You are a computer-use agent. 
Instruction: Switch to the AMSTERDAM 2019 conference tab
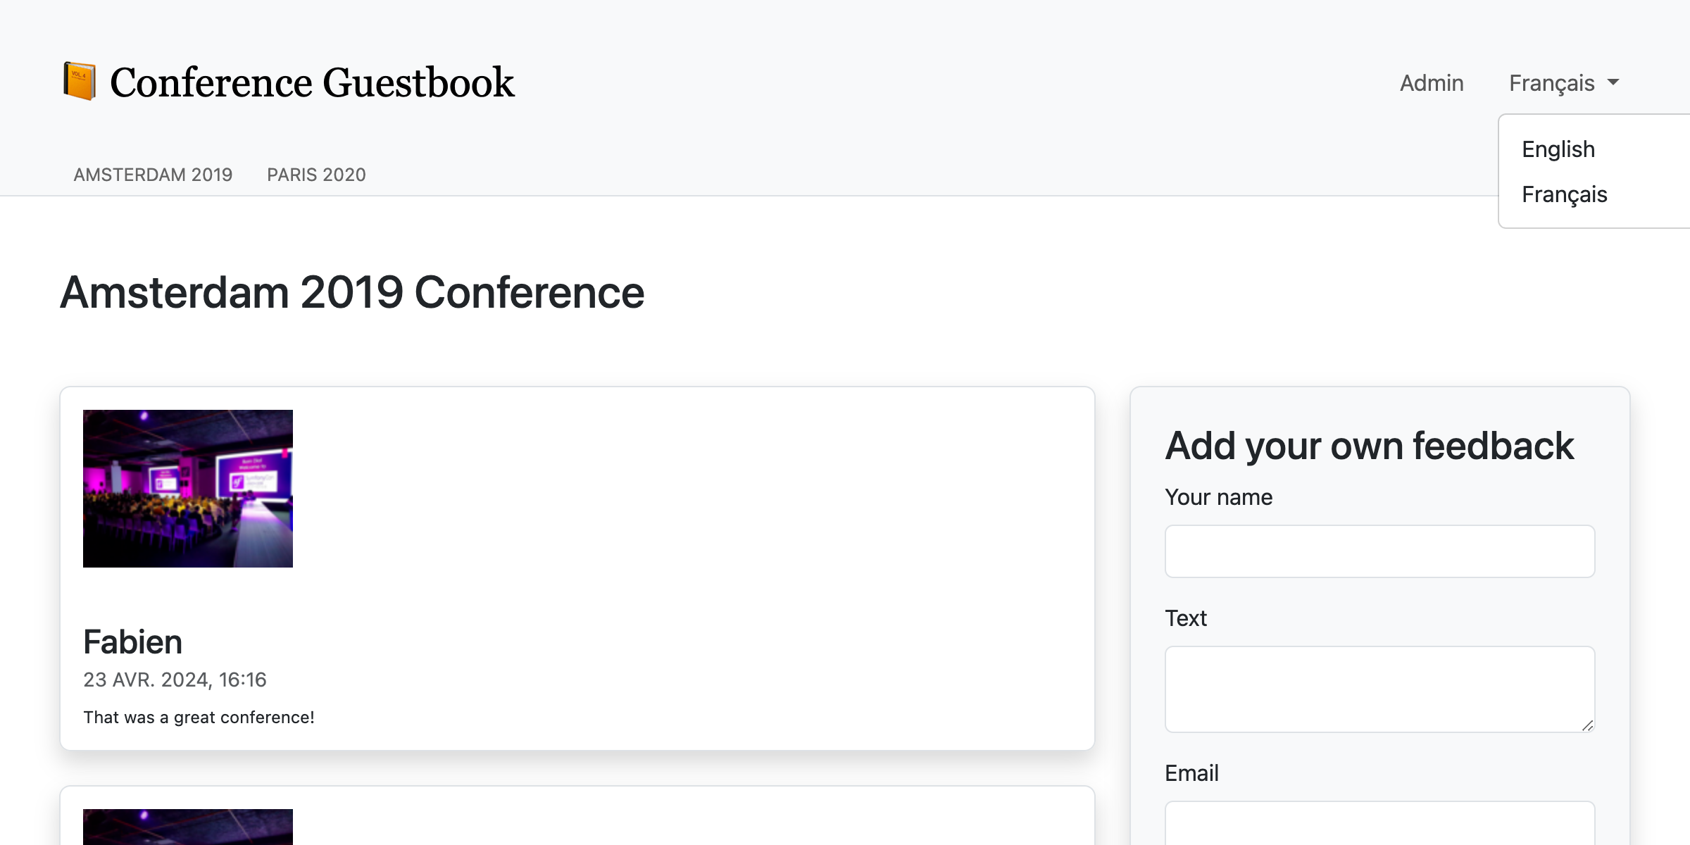[x=153, y=175]
